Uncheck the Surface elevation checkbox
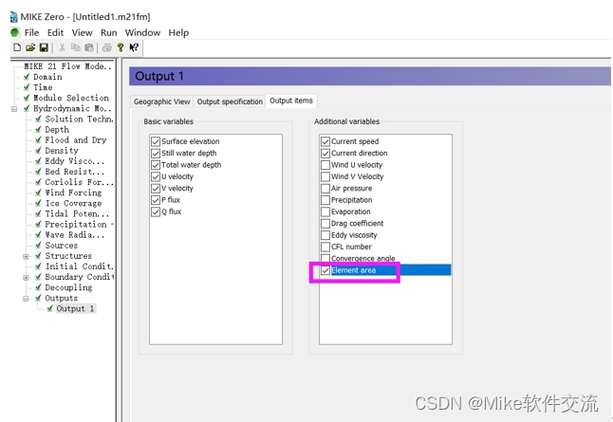Image resolution: width=613 pixels, height=422 pixels. 156,141
